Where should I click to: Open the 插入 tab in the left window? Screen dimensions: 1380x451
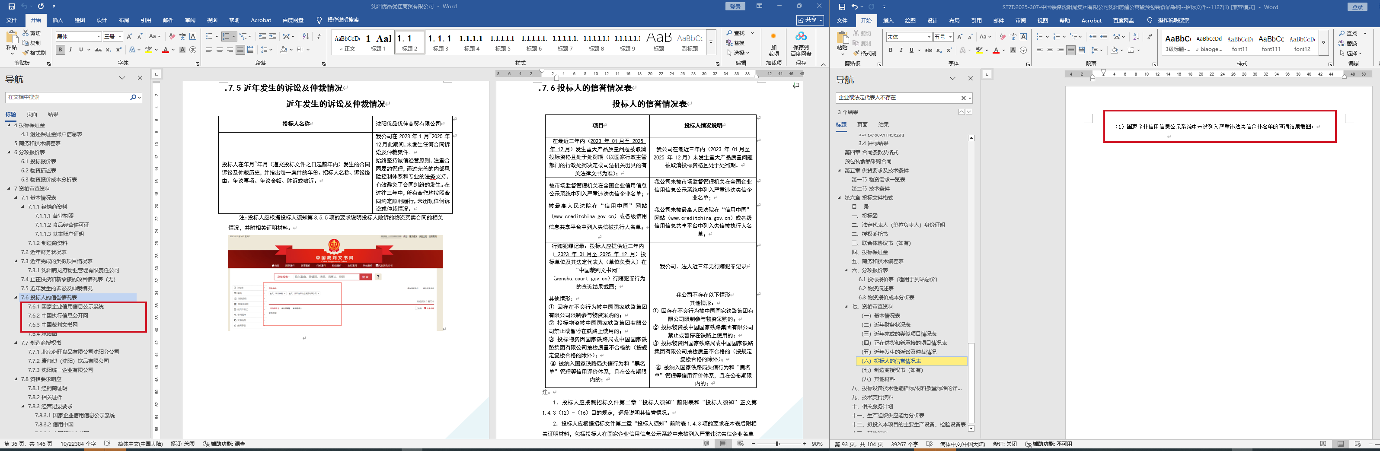pos(57,20)
